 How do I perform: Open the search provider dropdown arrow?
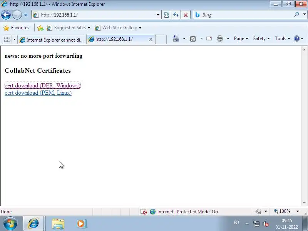[x=304, y=15]
